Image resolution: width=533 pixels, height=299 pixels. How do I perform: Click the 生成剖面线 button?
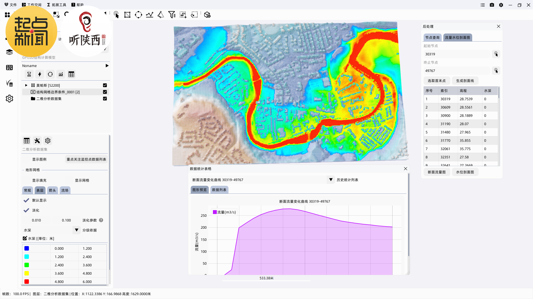pos(465,81)
